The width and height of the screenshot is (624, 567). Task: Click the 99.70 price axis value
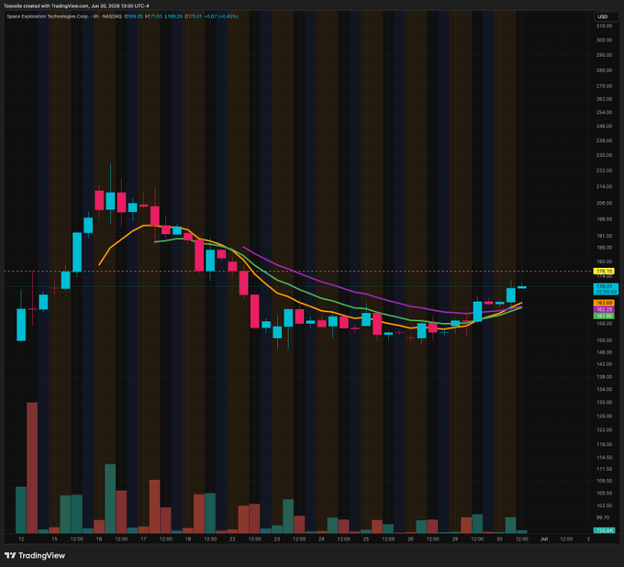604,517
